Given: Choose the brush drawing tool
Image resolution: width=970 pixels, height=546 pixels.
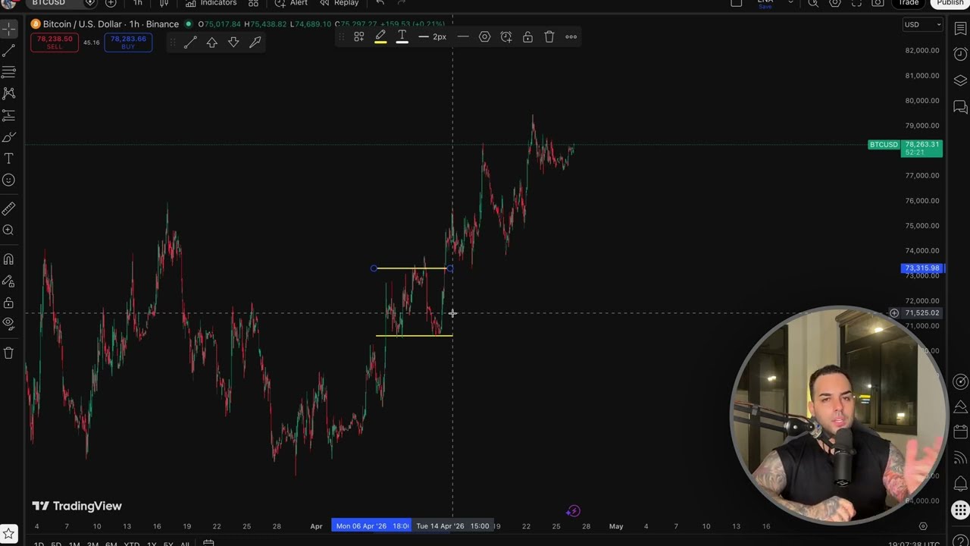Looking at the screenshot, I should (x=9, y=137).
